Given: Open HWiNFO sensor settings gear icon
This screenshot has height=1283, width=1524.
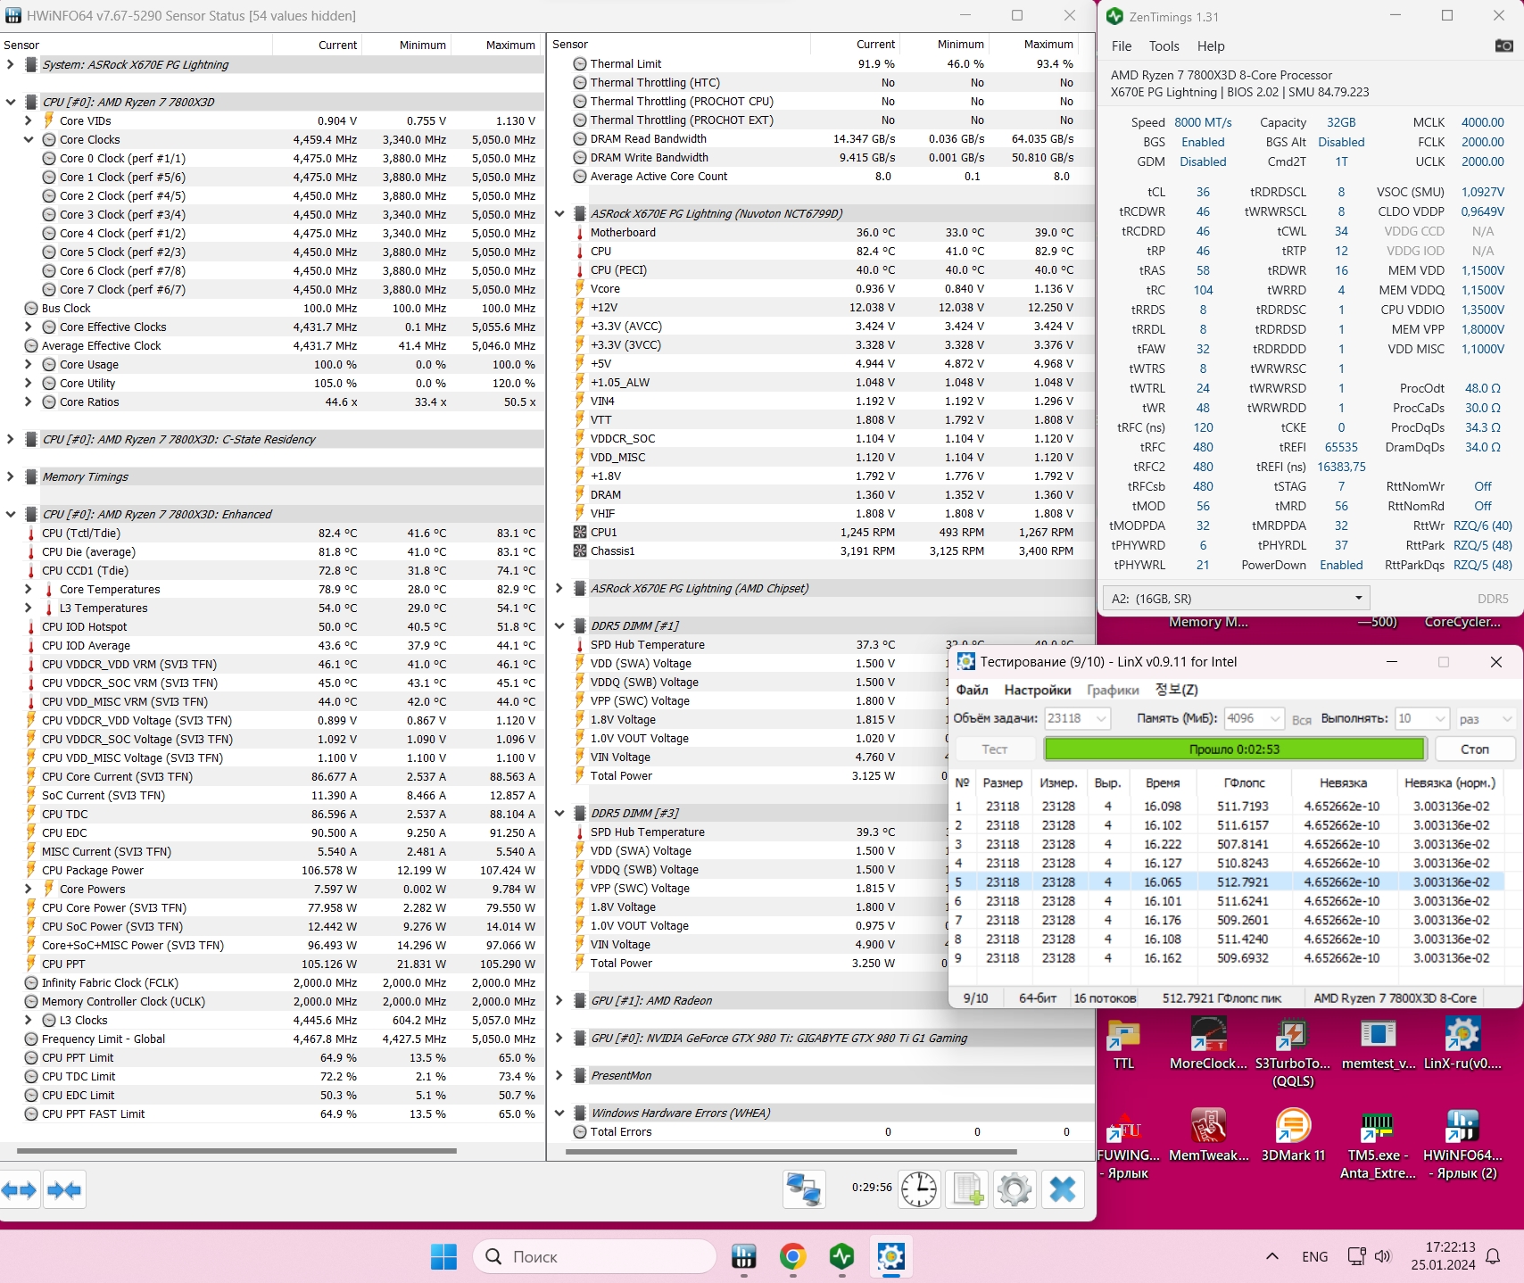Looking at the screenshot, I should pyautogui.click(x=1015, y=1189).
